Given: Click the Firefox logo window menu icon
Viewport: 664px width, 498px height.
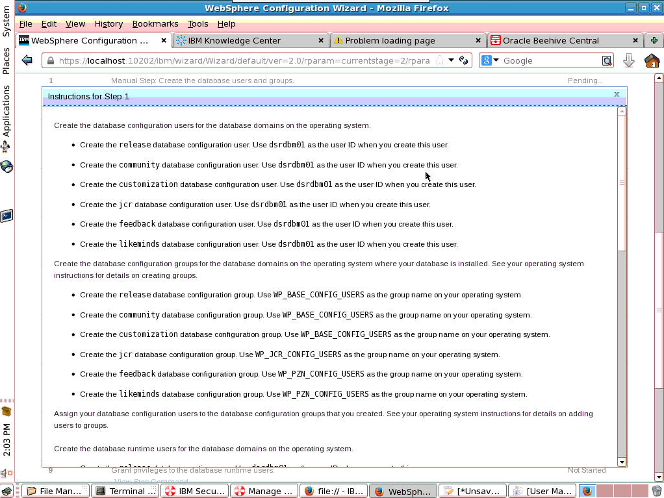Looking at the screenshot, I should [22, 7].
